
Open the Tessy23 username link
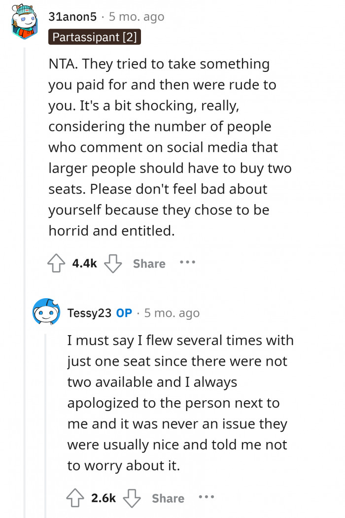coord(89,313)
